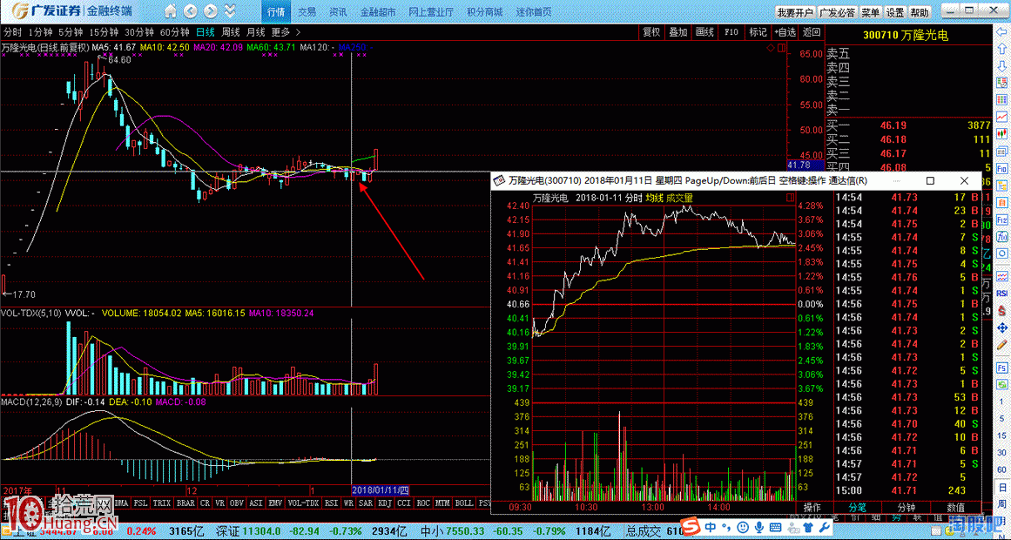Image resolution: width=1011 pixels, height=540 pixels.
Task: Select the 1分钟 chart period
Action: 40,31
